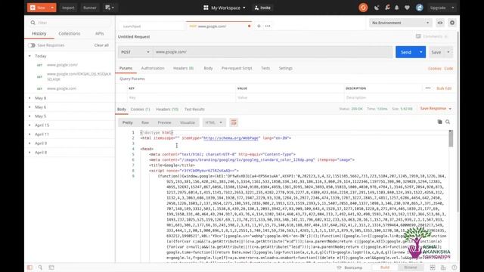Screen dimensions: 484x272
Task: Expand the April 8 history group
Action: (x=29, y=153)
